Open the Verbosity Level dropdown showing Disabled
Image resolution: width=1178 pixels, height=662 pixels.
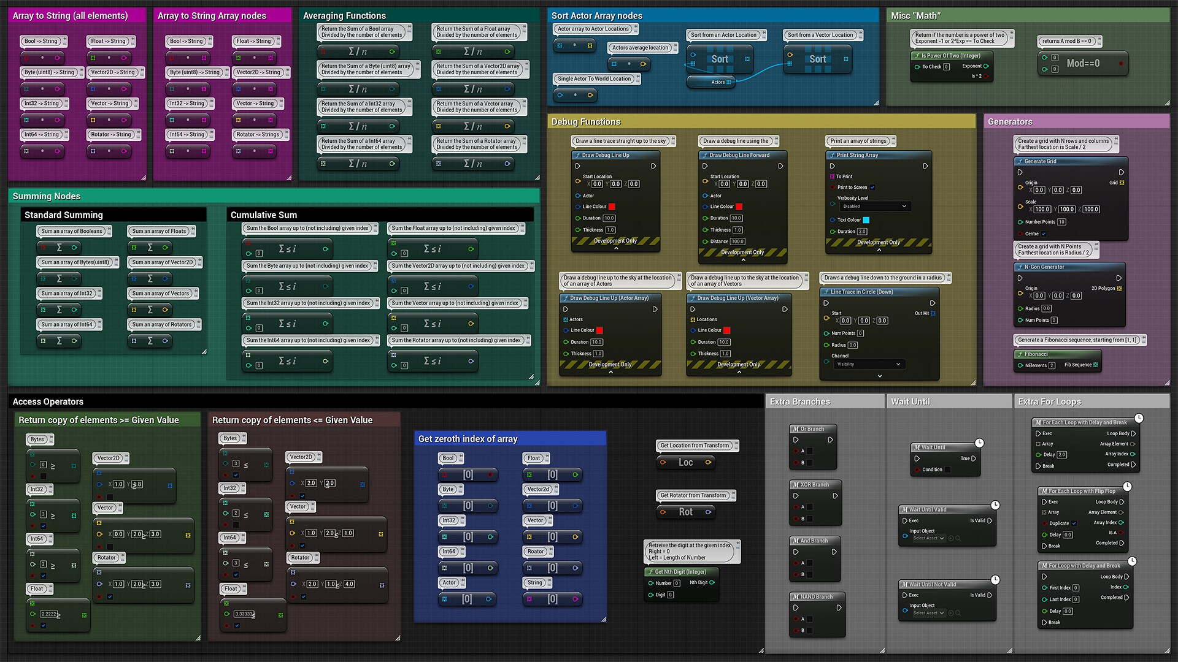(876, 206)
